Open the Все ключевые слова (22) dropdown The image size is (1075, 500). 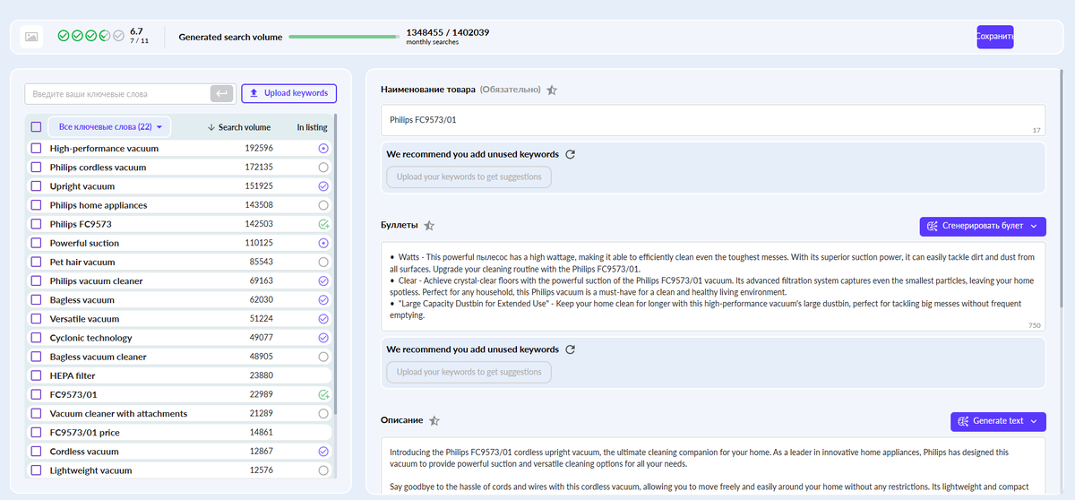(x=109, y=127)
